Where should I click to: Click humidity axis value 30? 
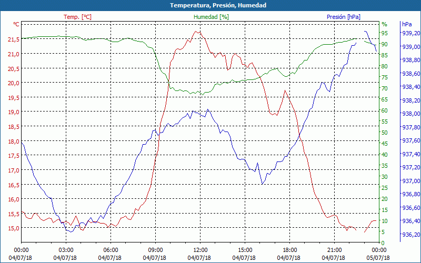point(385,177)
